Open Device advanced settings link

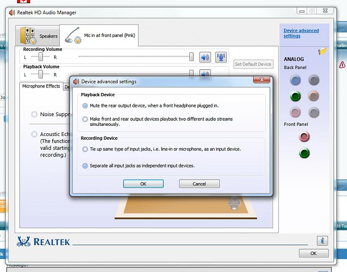(x=301, y=33)
